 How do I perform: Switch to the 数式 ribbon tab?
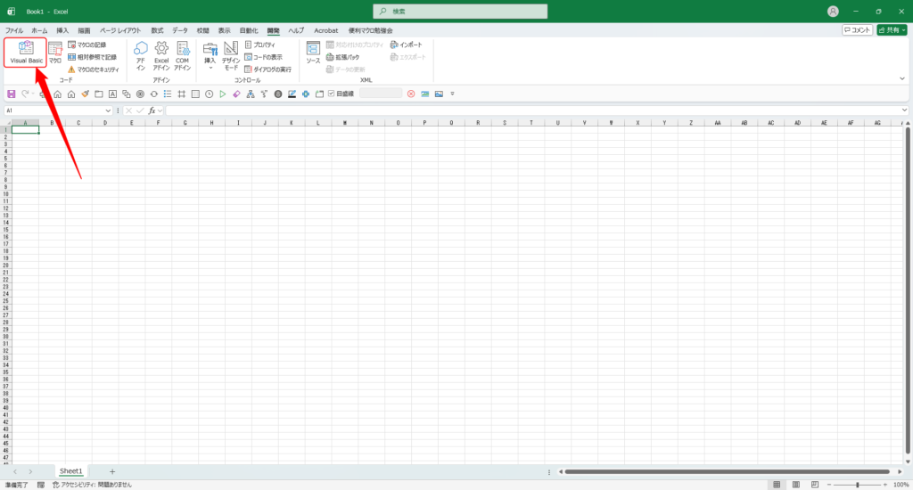coord(157,30)
